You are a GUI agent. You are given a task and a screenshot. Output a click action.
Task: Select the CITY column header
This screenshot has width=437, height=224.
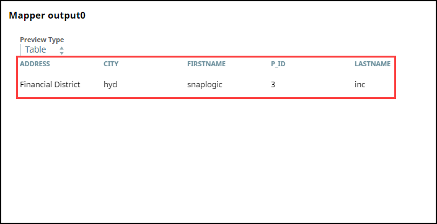[x=111, y=64]
